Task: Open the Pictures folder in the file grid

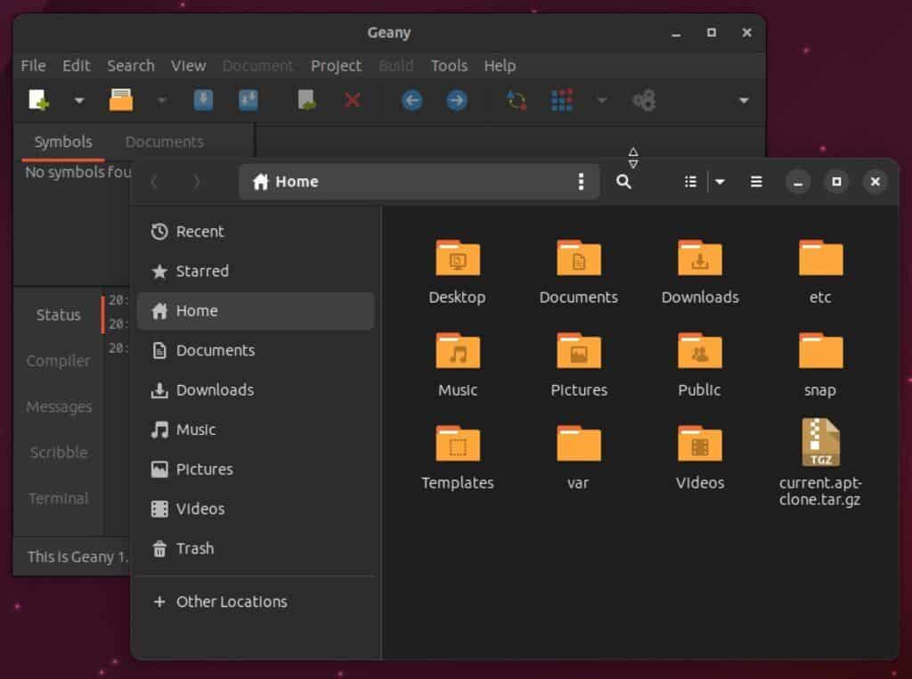Action: (579, 364)
